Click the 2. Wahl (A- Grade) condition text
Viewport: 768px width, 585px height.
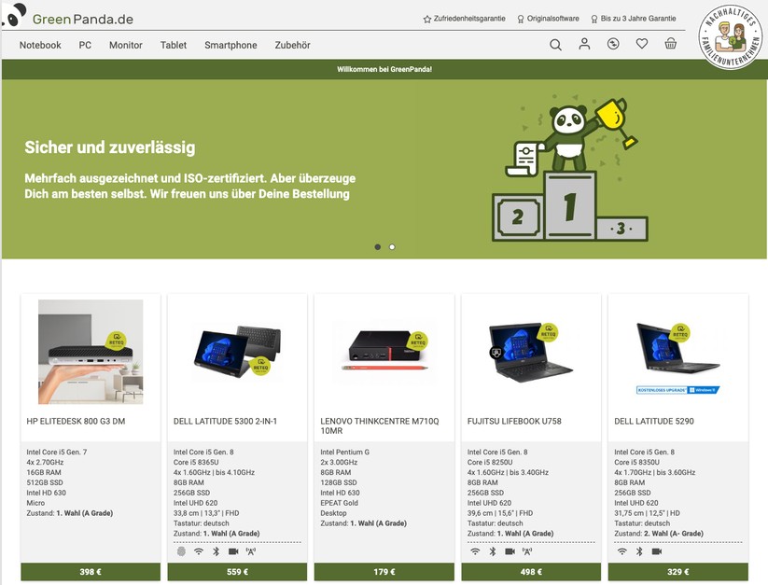coord(674,534)
